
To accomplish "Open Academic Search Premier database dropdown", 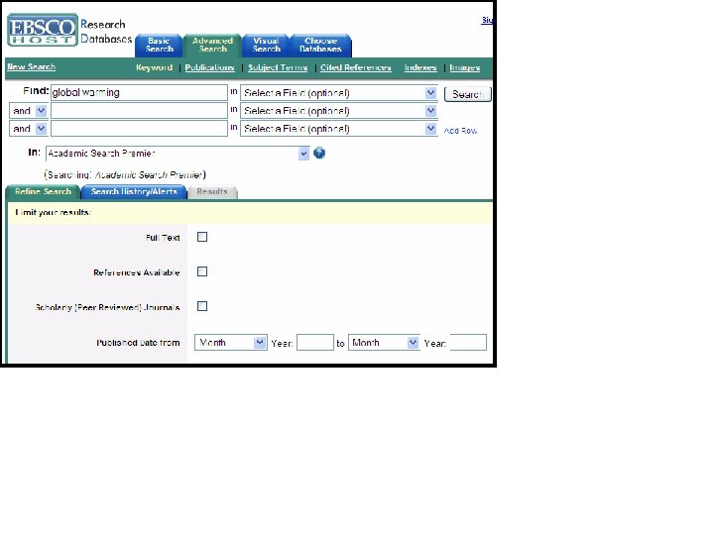I will (x=178, y=154).
